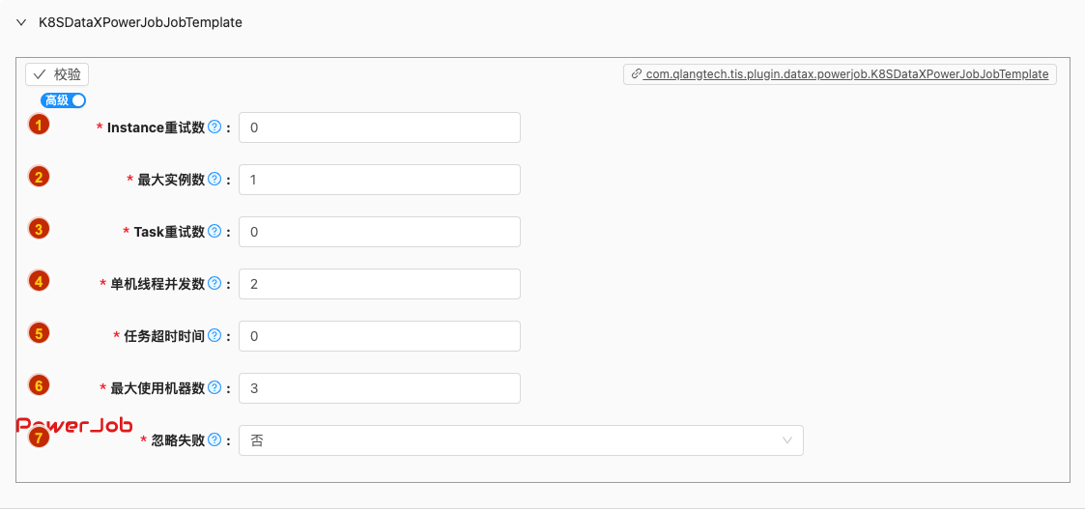Toggle the 高级 advanced switch

pyautogui.click(x=64, y=100)
